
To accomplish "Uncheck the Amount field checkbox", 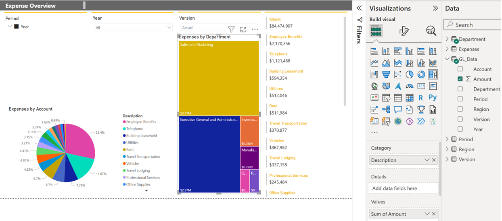I will coord(460,79).
